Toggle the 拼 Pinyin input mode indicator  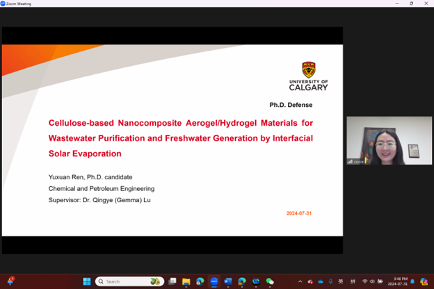point(353,281)
